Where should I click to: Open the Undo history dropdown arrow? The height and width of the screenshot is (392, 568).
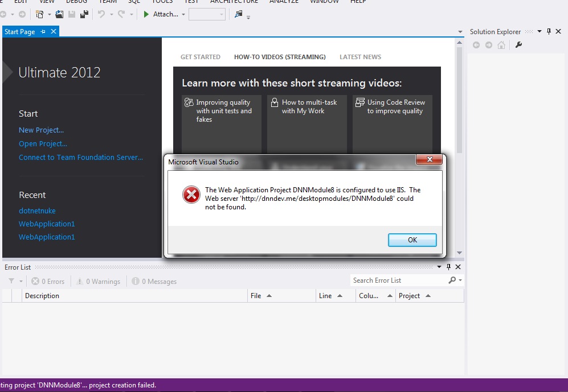click(x=111, y=14)
